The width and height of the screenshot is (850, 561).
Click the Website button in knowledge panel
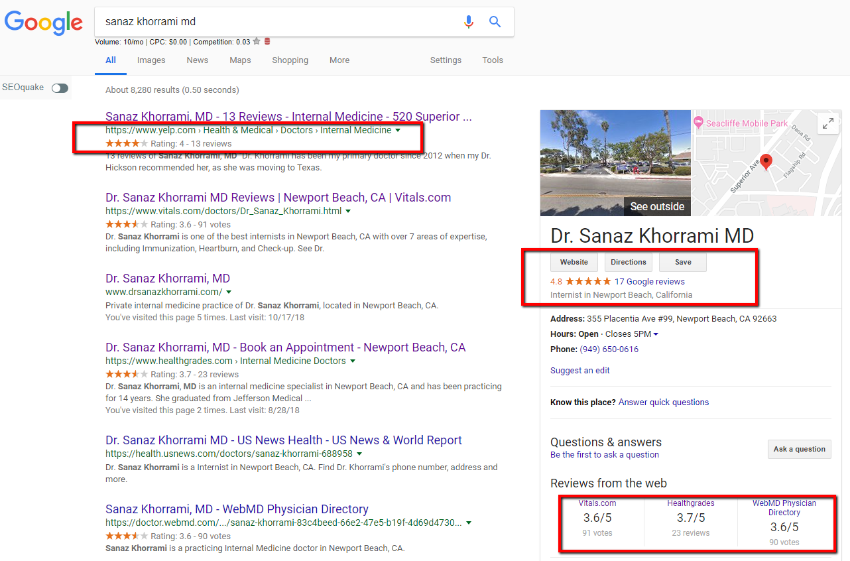574,263
